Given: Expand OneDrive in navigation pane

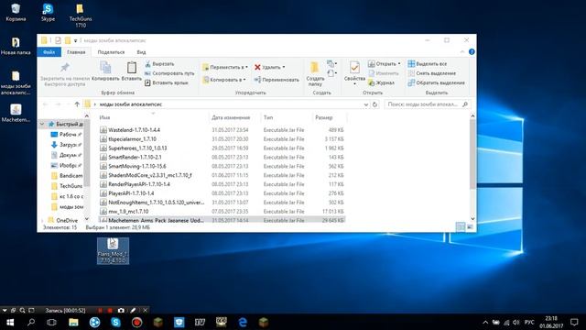Looking at the screenshot, I should [42, 220].
